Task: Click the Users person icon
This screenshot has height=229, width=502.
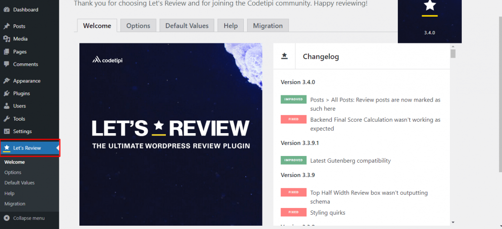Action: coord(6,106)
